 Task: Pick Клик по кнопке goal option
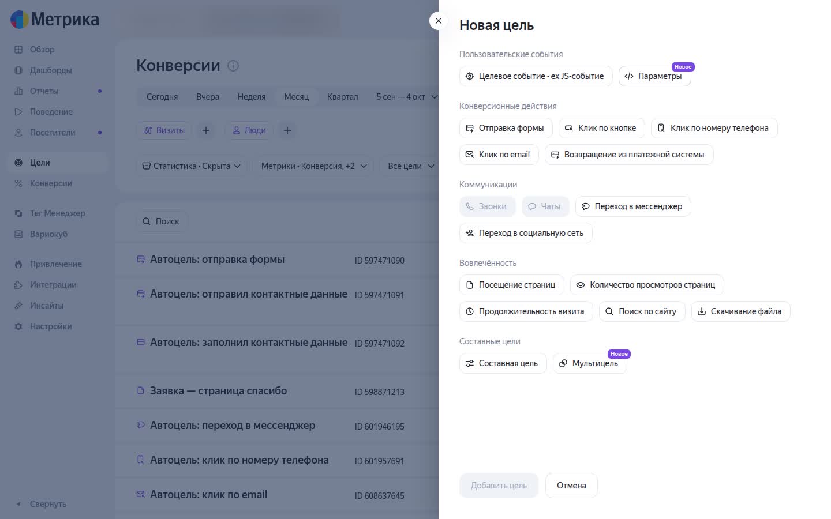[x=601, y=128]
